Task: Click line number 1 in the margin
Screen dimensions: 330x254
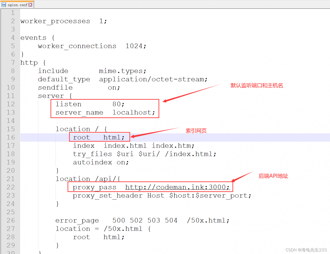Action: [x=13, y=13]
